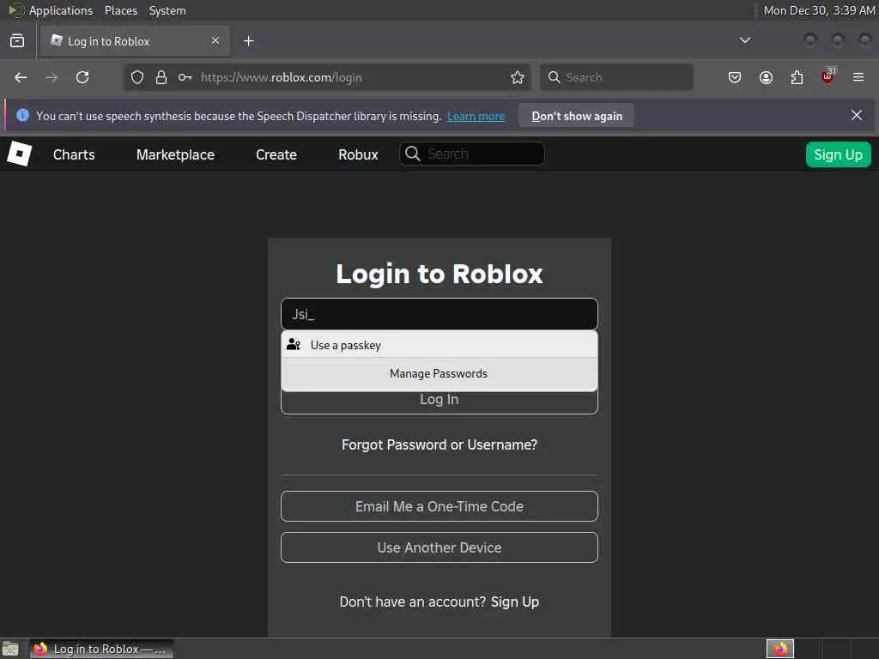The width and height of the screenshot is (879, 659).
Task: Open the Marketplace page
Action: point(175,154)
